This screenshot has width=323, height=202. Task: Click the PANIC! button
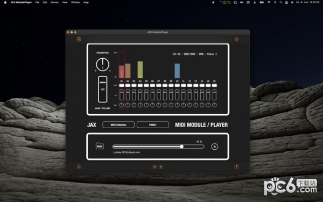pos(153,125)
